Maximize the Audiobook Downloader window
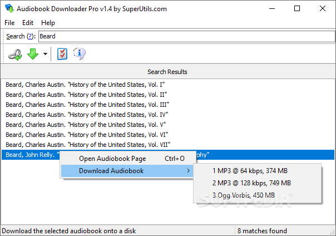Viewport: 336px width, 236px height. (297, 8)
